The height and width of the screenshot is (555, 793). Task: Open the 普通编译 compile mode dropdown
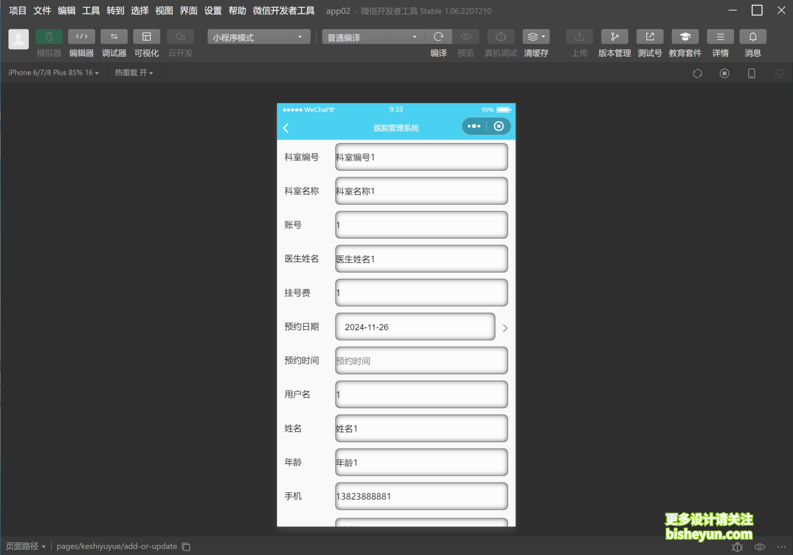pos(373,37)
